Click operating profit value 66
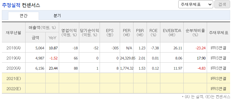This screenshot has height=100, width=232. click(76, 58)
